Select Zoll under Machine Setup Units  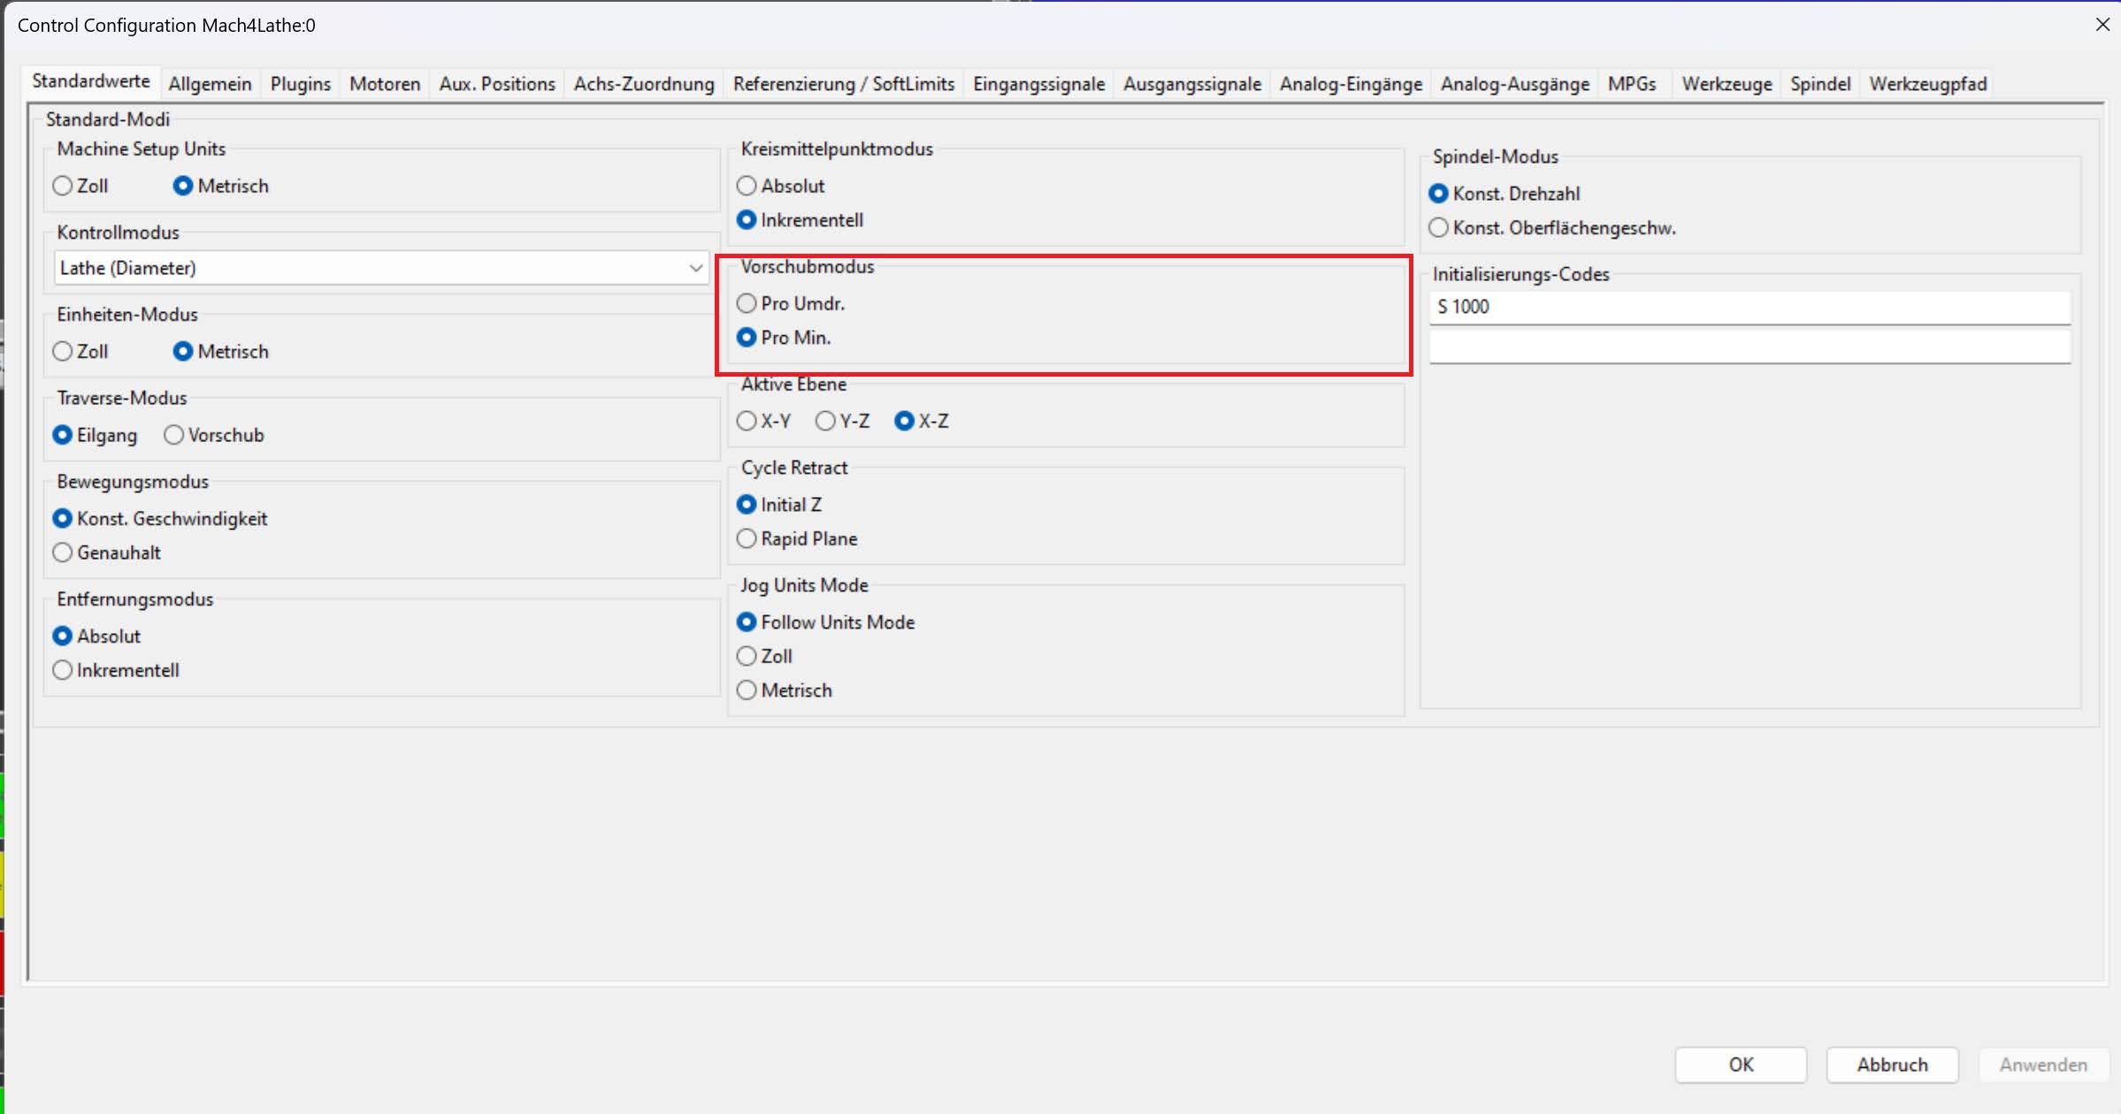click(80, 186)
